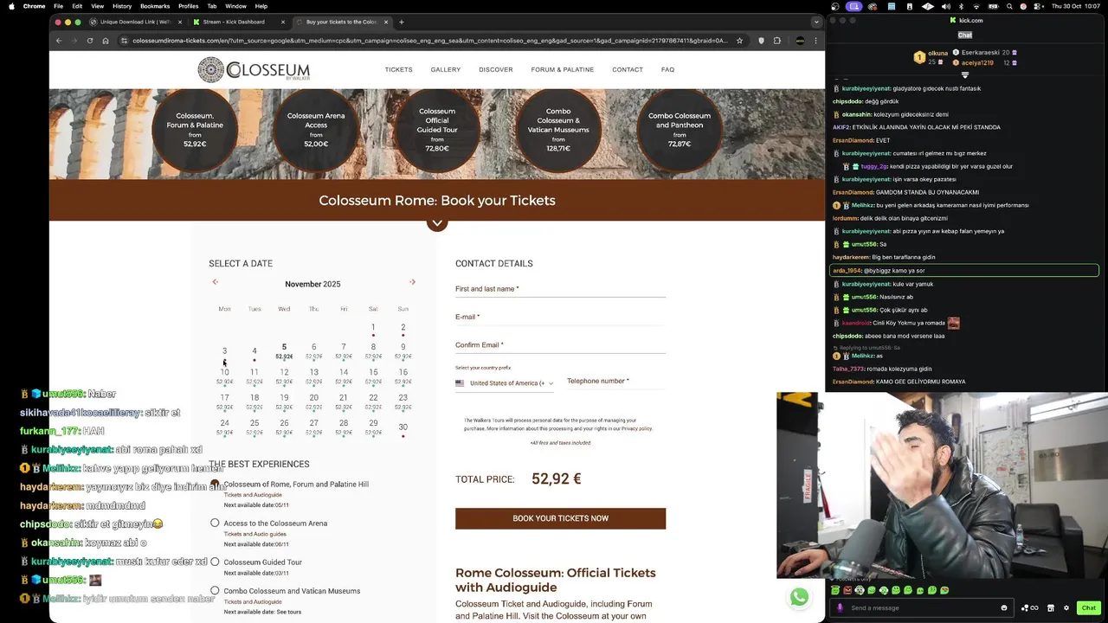
Task: Select Access to the Colosseum Arena option
Action: click(215, 523)
